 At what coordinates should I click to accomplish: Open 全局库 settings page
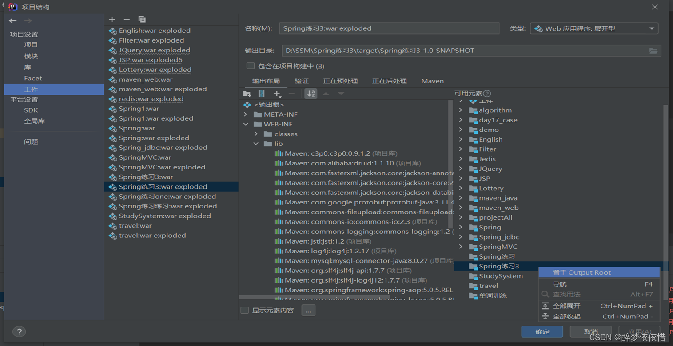tap(34, 121)
